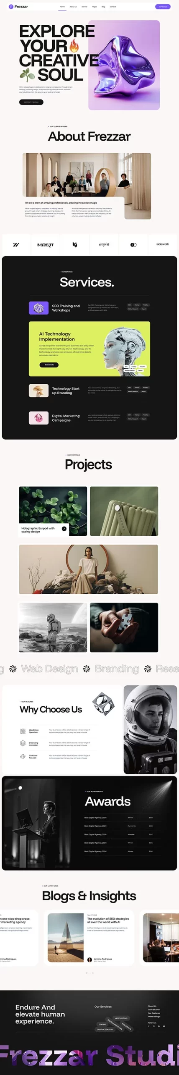The height and width of the screenshot is (1075, 179).
Task: Click the Case Studies footer link
Action: coord(153,1009)
